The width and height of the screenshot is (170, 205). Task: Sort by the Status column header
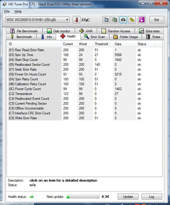[x=145, y=44]
